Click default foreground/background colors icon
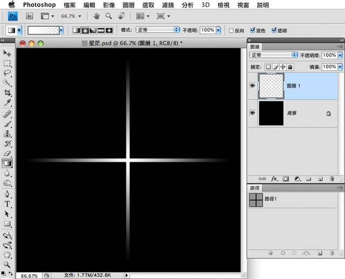The width and height of the screenshot is (345, 279). pyautogui.click(x=3, y=273)
